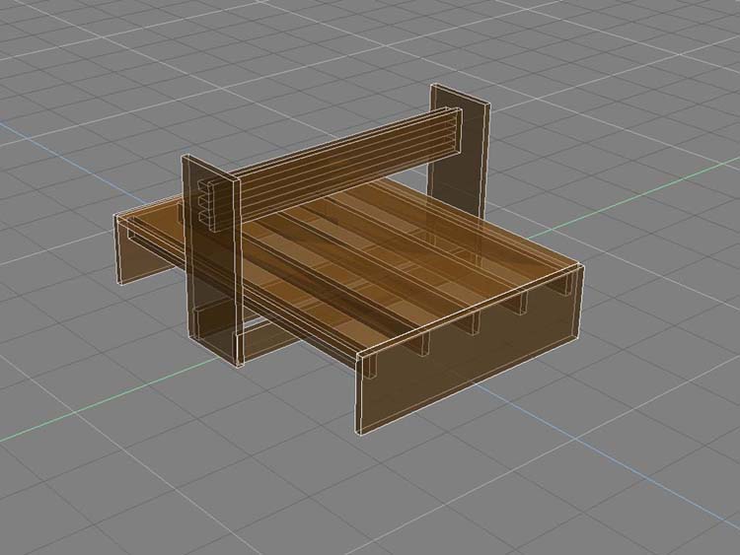Image resolution: width=740 pixels, height=555 pixels.
Task: Select the low stretcher rail beside front upright
Action: point(268,342)
